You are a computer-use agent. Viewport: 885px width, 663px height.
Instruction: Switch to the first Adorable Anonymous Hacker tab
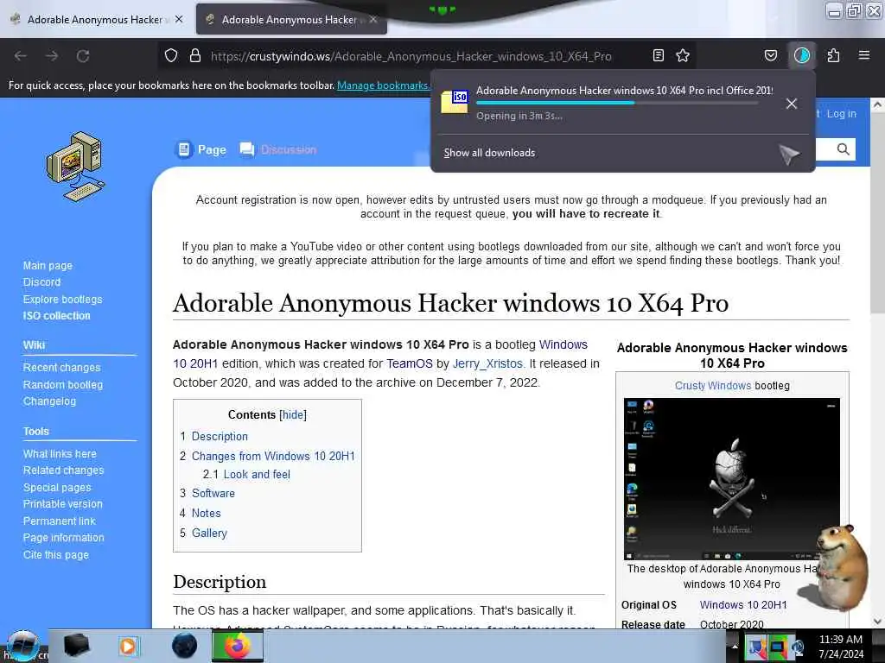(x=99, y=20)
